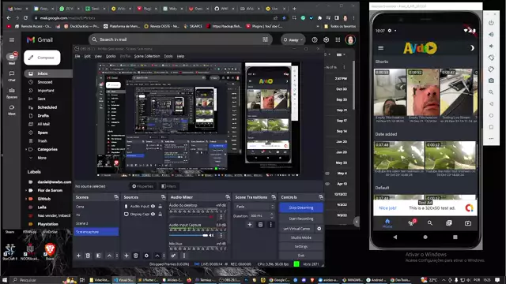The image size is (506, 284).
Task: Add a new scene with the Scenes plus icon
Action: [78, 256]
